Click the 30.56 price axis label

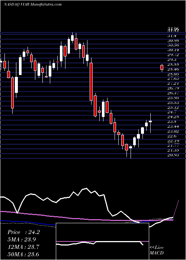(173, 45)
